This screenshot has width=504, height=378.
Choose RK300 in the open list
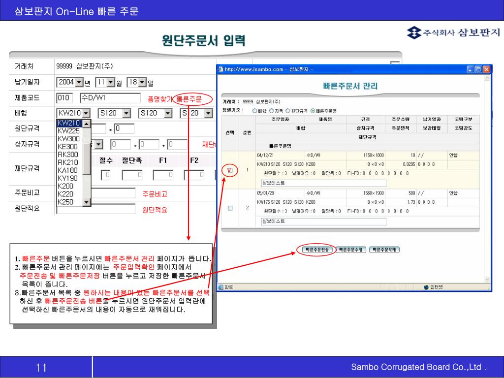tap(69, 155)
